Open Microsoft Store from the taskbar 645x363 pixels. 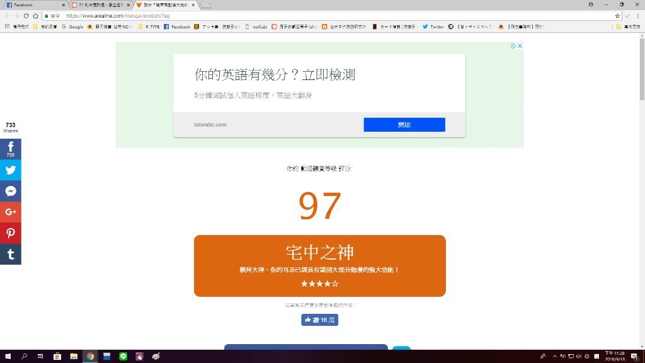click(57, 357)
